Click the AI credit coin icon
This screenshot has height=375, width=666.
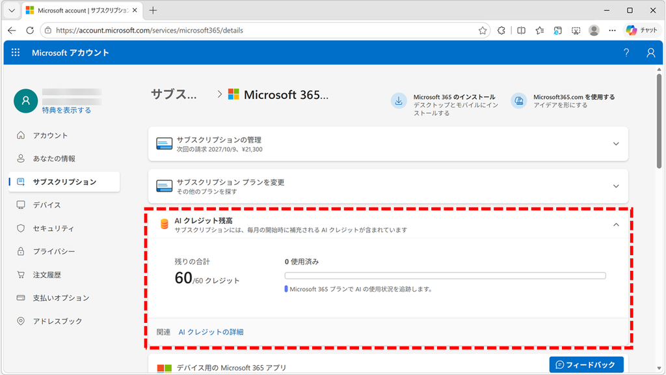164,224
